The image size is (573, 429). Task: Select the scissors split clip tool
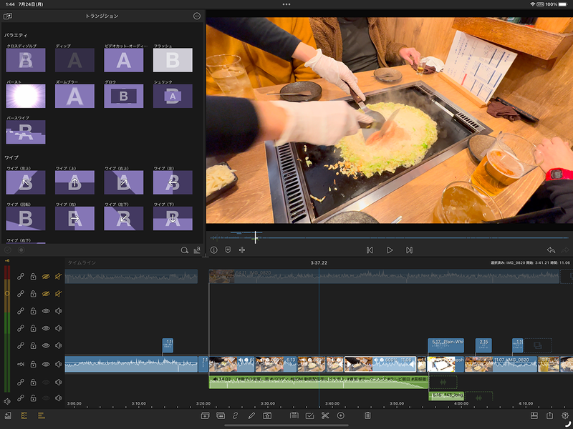coord(324,415)
